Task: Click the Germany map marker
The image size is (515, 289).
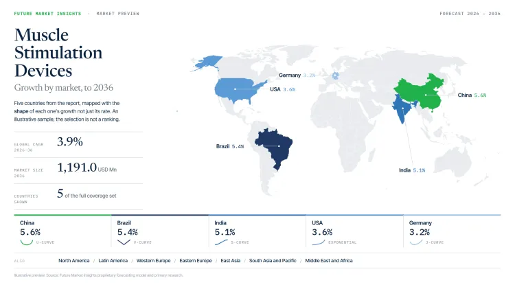Action: click(335, 76)
